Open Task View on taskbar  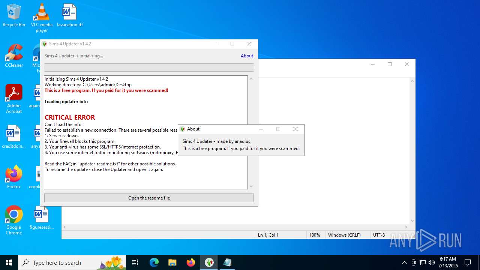click(135, 262)
